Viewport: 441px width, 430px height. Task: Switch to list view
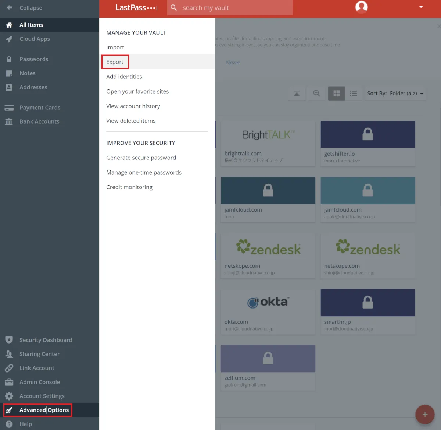354,94
